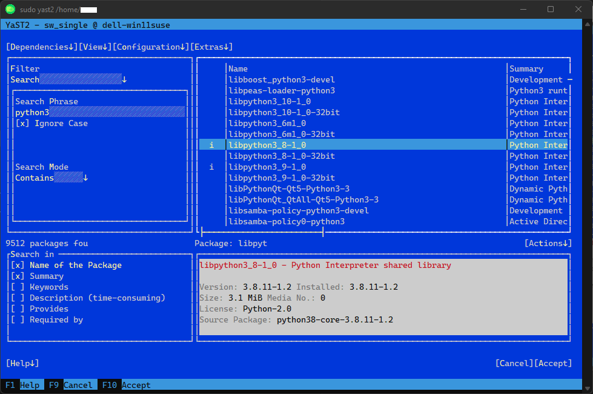Image resolution: width=593 pixels, height=394 pixels.
Task: Open the Extras menu
Action: click(x=211, y=47)
